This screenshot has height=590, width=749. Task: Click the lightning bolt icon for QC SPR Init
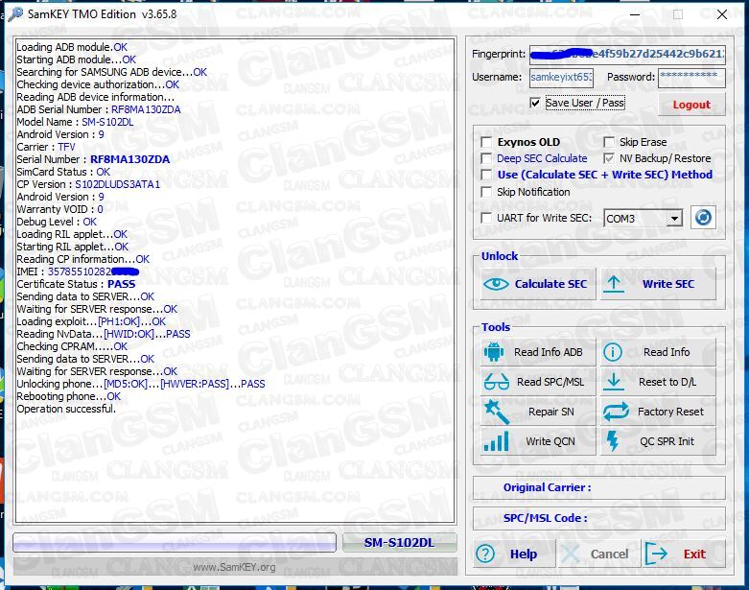tap(613, 441)
